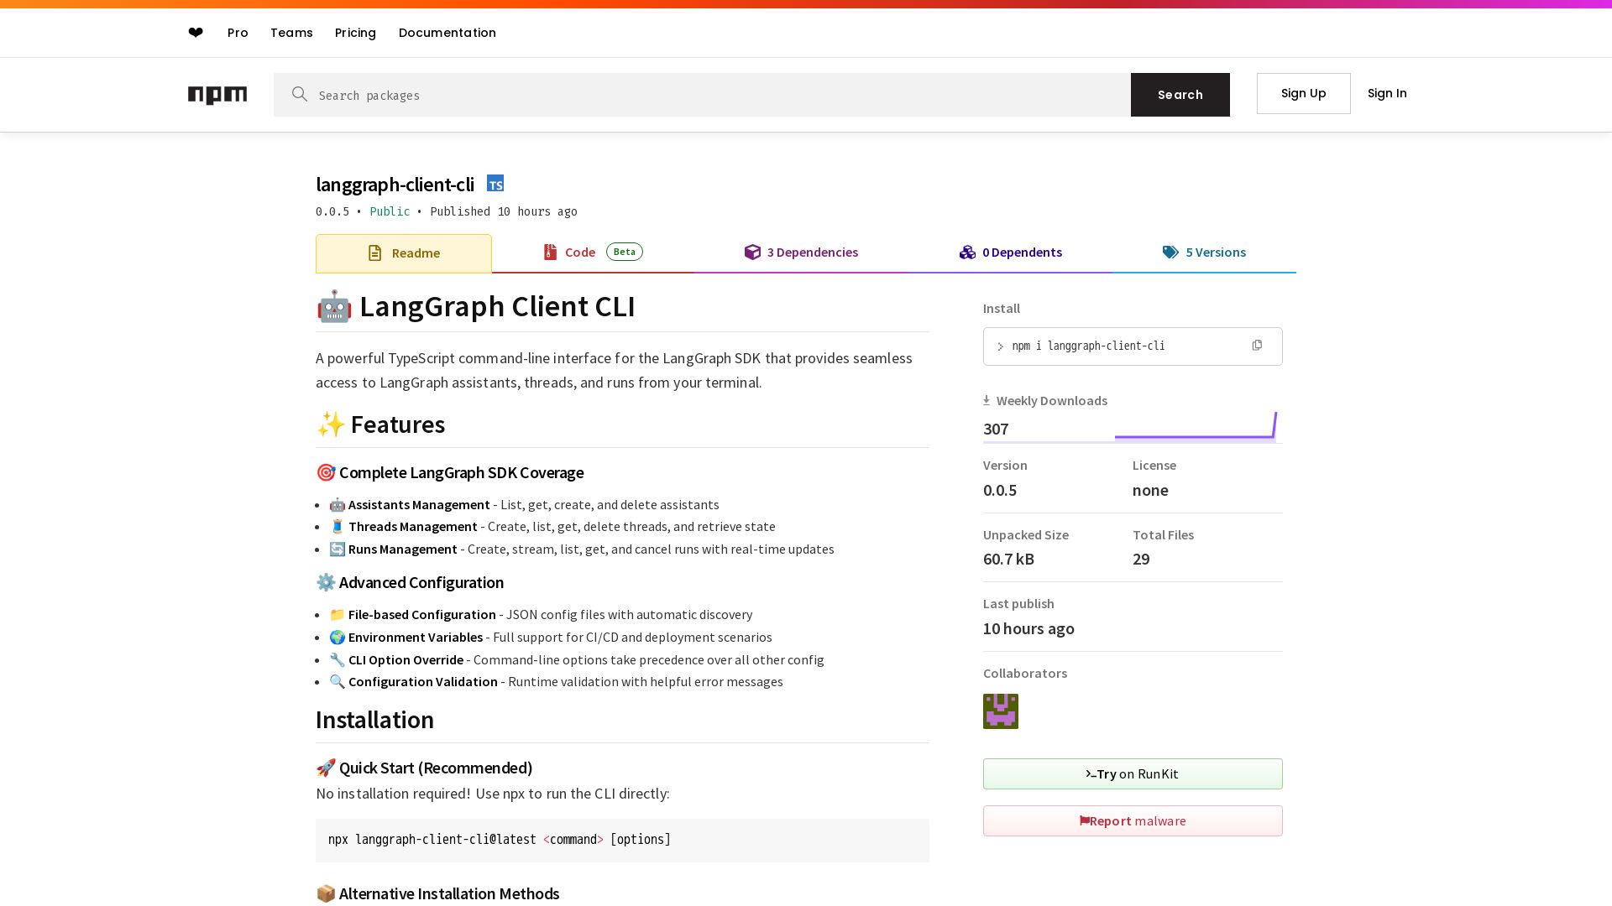
Task: Click the LangGraph Client CLI heading
Action: (475, 306)
